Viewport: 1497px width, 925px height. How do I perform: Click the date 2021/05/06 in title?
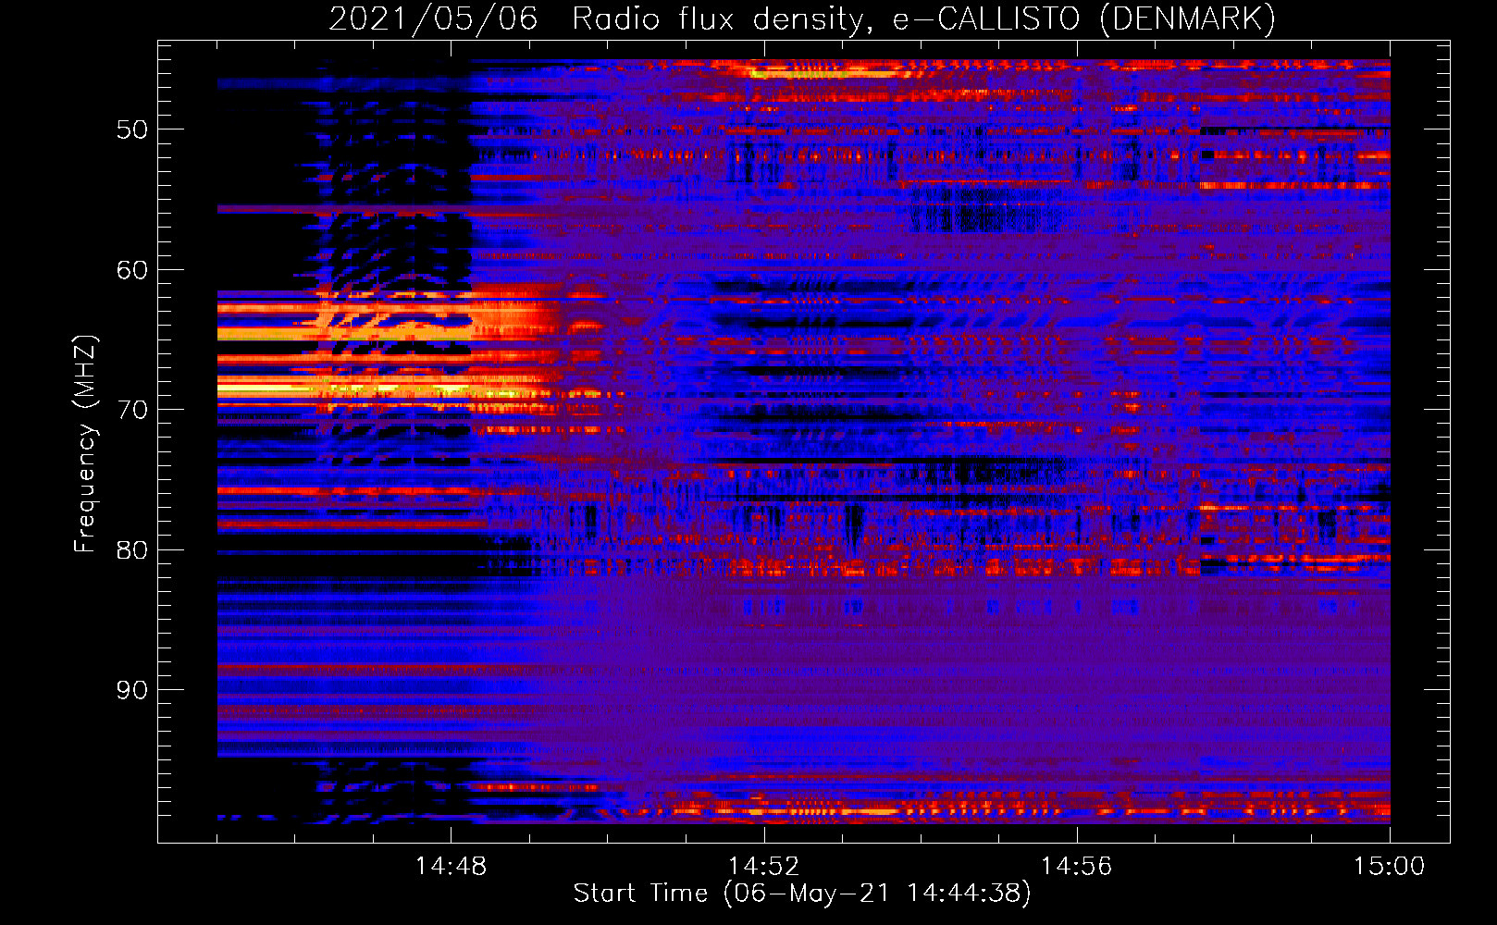[x=433, y=19]
